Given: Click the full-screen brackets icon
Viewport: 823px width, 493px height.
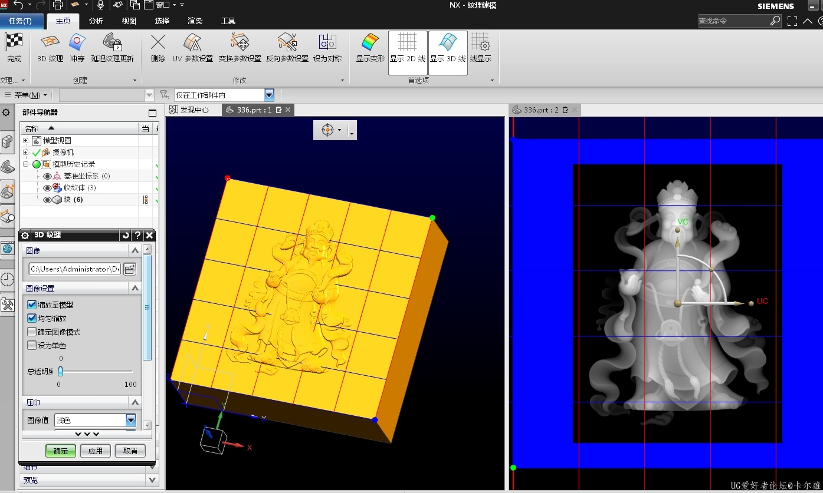Looking at the screenshot, I should pos(792,21).
